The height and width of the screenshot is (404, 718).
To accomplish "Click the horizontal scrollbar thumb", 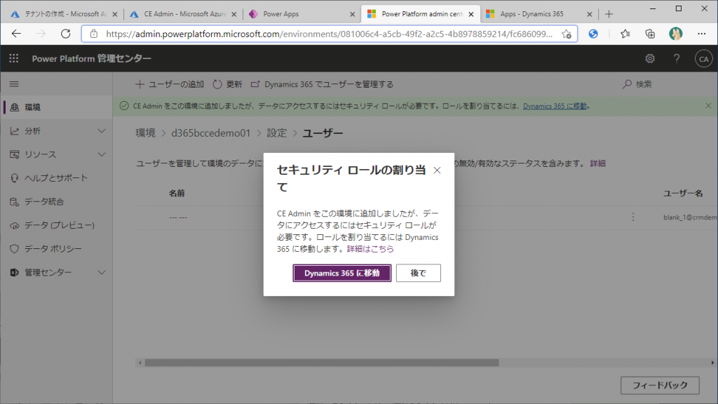I will (321, 363).
